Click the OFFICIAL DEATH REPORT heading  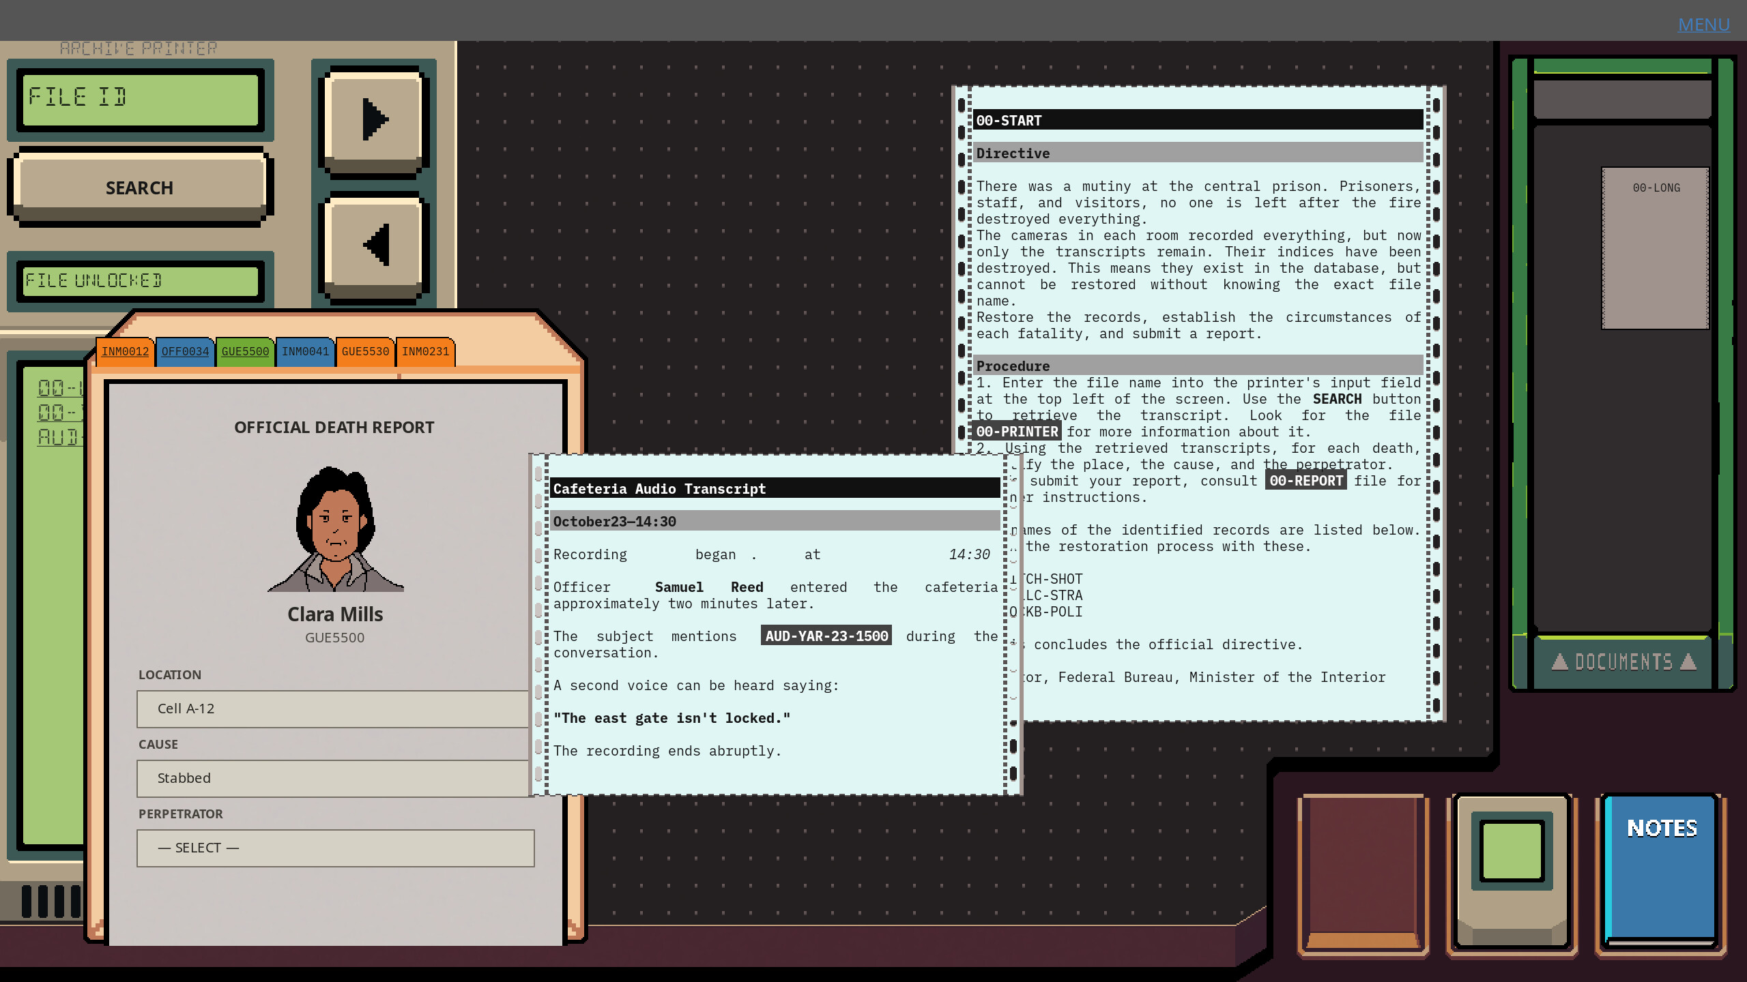click(x=334, y=428)
